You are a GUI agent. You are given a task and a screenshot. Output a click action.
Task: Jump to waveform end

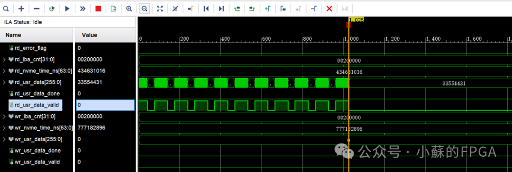click(x=221, y=9)
